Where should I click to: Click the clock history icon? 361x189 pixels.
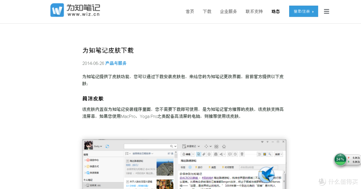[x=235, y=154]
